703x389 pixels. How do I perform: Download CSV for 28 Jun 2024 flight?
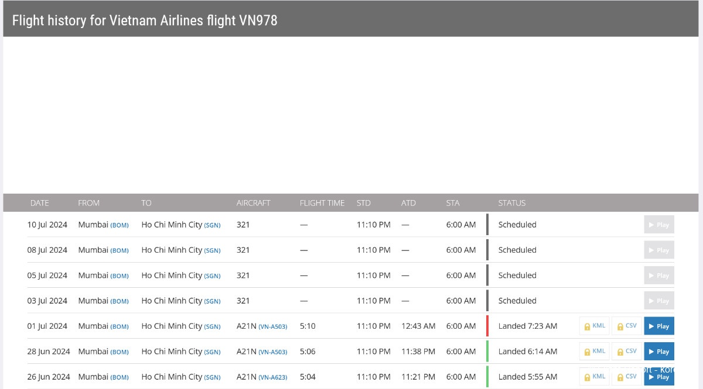[x=627, y=352]
